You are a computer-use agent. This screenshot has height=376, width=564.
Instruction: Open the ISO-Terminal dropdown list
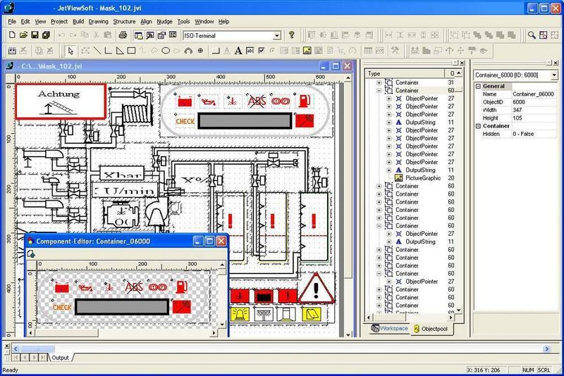(277, 35)
